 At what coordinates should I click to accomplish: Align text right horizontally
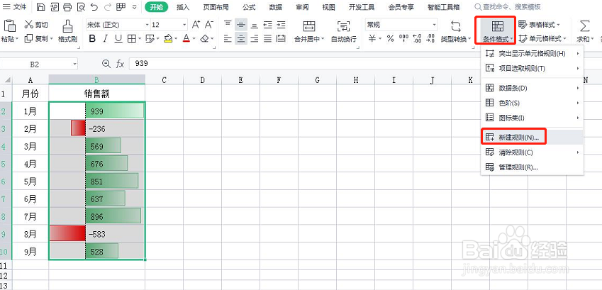pyautogui.click(x=254, y=38)
